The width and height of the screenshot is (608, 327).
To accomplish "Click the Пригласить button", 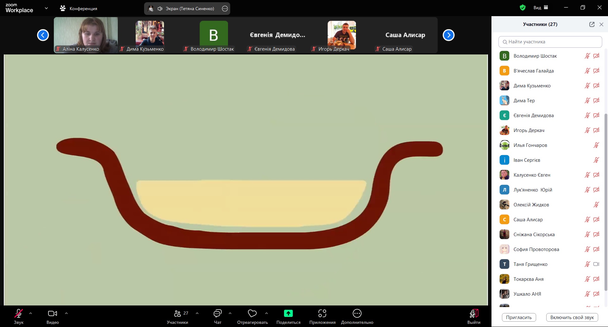I will point(519,318).
